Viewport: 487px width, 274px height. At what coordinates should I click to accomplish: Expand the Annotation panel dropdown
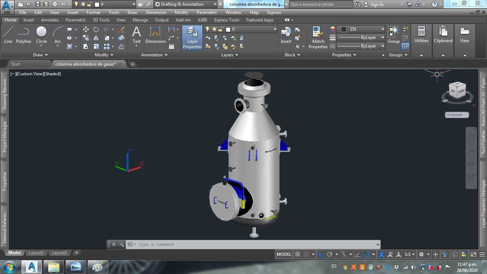click(x=154, y=55)
